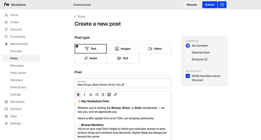Click the Analytics chart icon
261x140 pixels.
pyautogui.click(x=6, y=109)
